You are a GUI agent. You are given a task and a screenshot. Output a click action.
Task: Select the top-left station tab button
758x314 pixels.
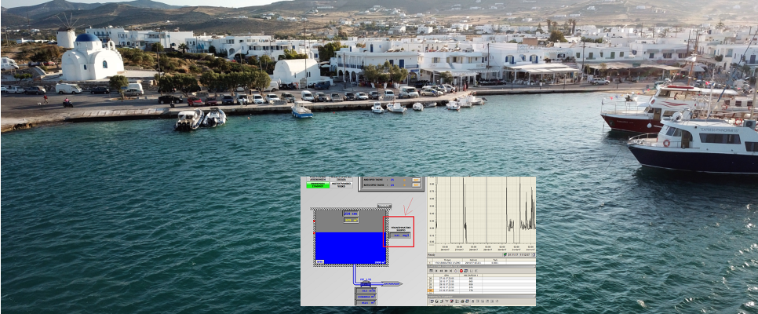[318, 178]
